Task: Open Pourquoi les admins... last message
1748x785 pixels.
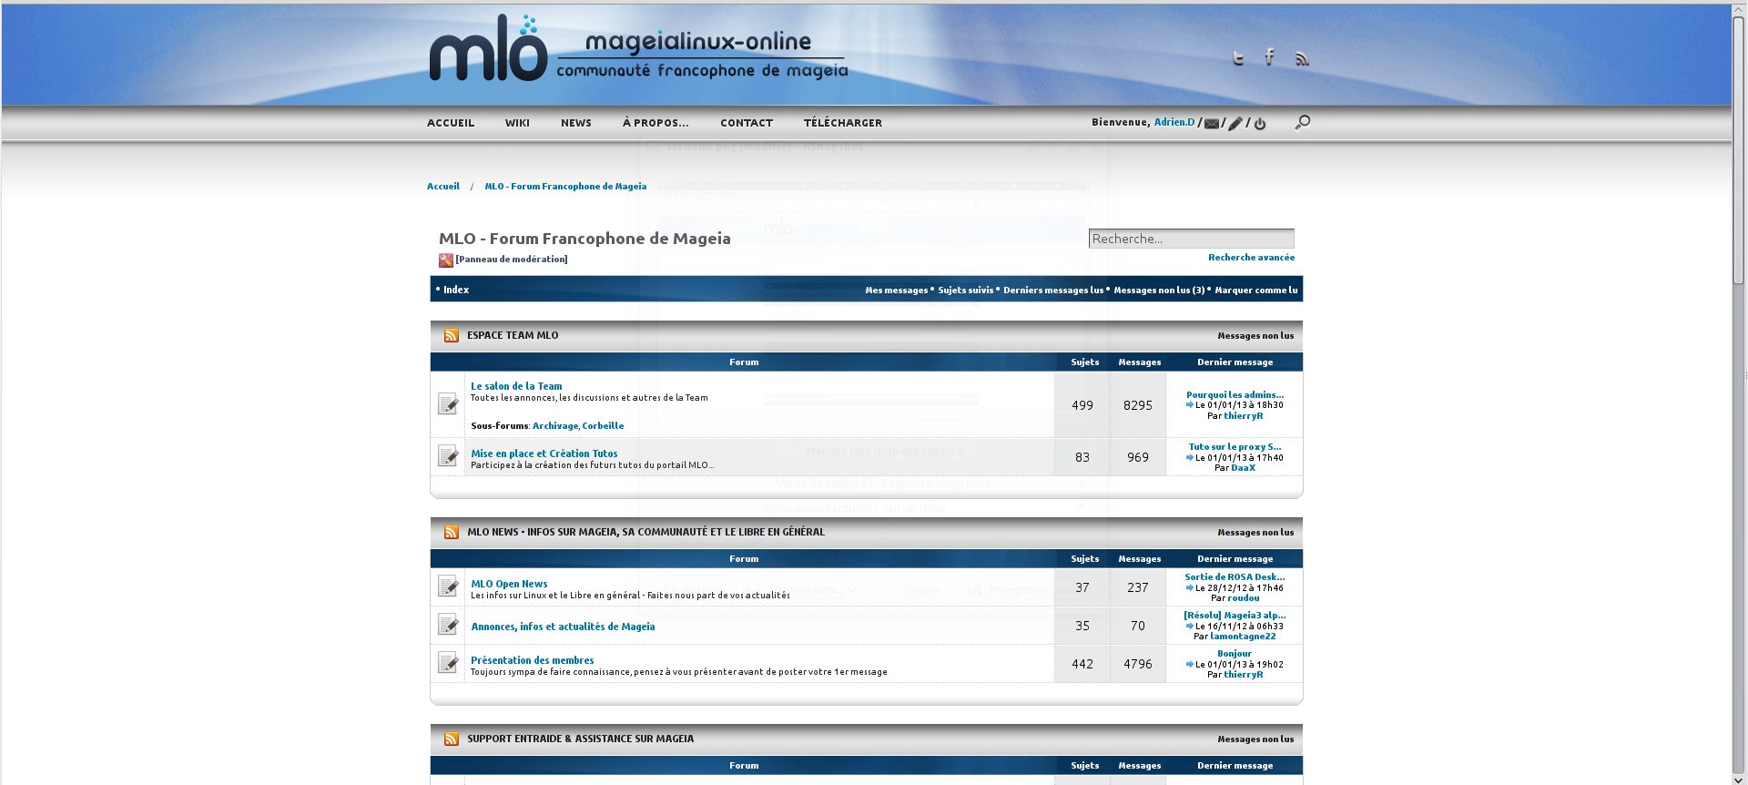Action: point(1235,395)
